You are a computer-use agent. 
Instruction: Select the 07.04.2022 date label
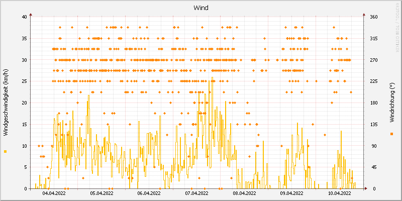[x=197, y=193]
